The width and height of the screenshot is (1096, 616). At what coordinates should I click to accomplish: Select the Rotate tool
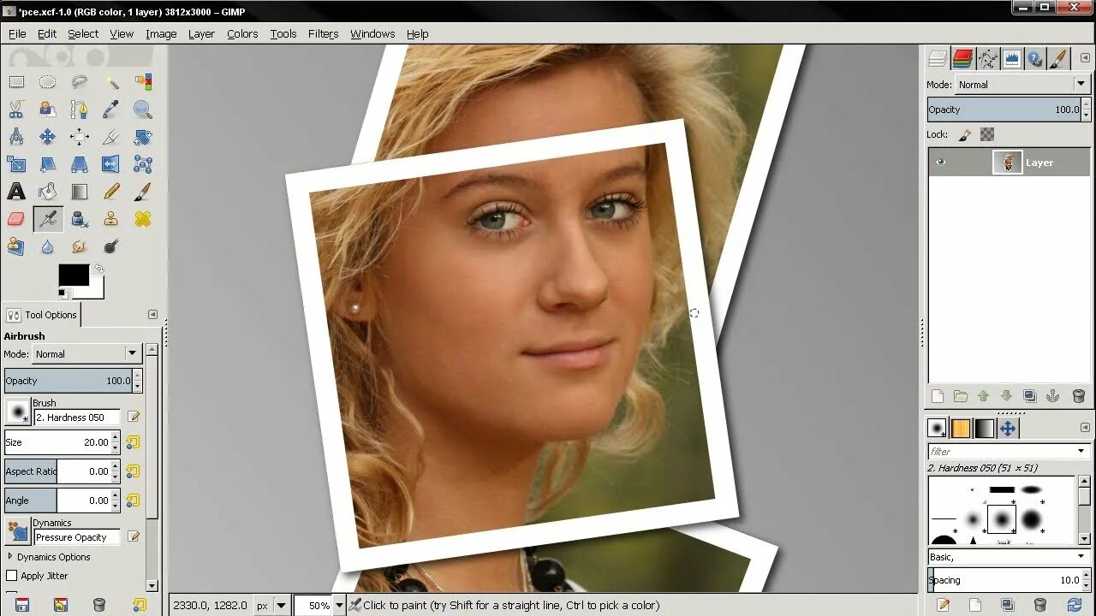tap(143, 137)
